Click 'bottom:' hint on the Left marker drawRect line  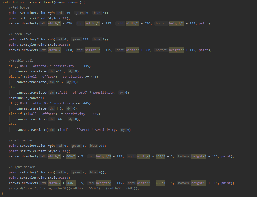coord(184,156)
